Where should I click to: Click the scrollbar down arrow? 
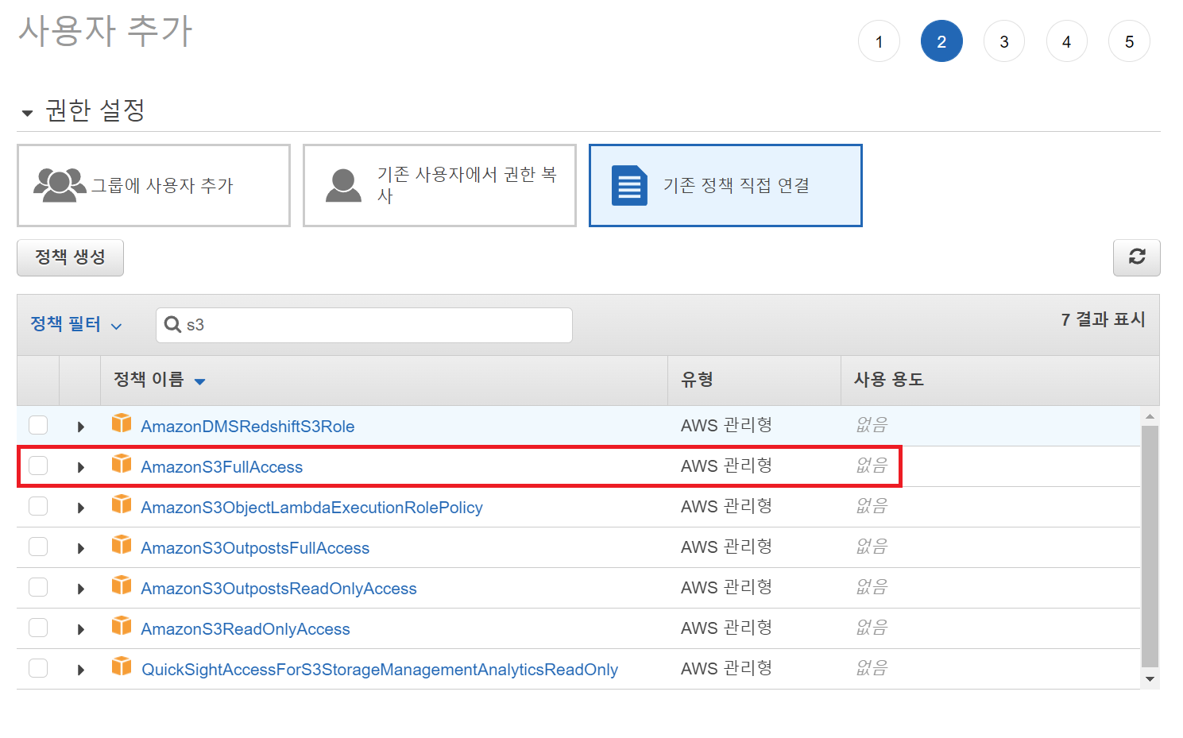coord(1150,679)
